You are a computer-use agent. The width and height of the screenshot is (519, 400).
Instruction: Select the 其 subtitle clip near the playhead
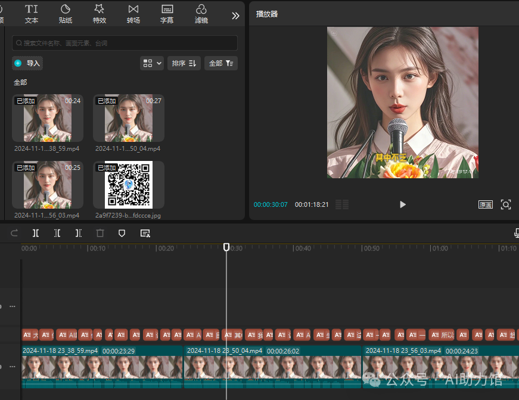pyautogui.click(x=233, y=335)
